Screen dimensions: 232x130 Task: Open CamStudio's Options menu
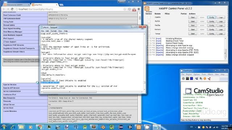[x=196, y=74]
